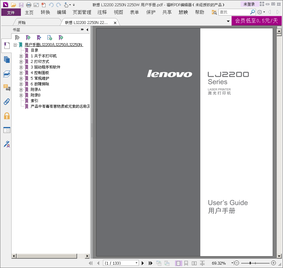283x268 pixels.
Task: Switch to continuous page view mode
Action: point(186,263)
